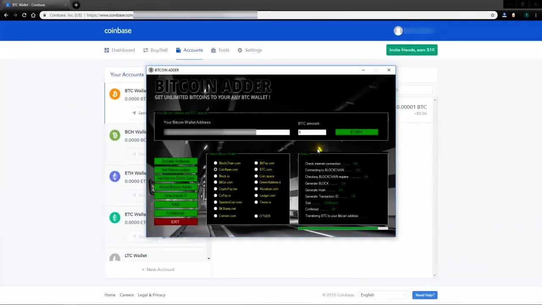
Task: Click Update Software button
Action: (x=176, y=161)
